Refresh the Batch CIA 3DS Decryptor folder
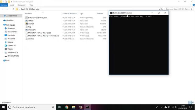 (x=162, y=9)
